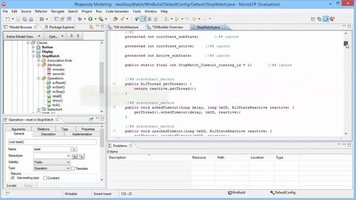Collapse the Attributes tree node
This screenshot has height=200, width=356.
pos(38,65)
